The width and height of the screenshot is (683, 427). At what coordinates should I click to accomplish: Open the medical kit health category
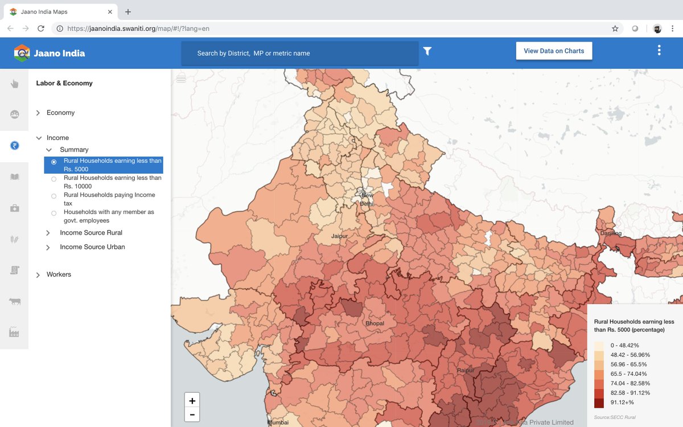[14, 208]
